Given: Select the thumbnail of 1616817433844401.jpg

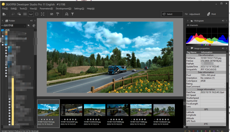Looking at the screenshot, I should pos(164,110).
